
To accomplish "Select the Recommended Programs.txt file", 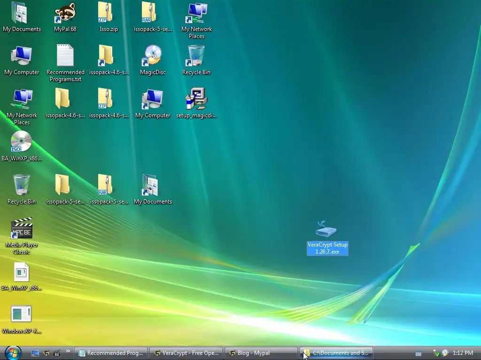I will pos(65,63).
